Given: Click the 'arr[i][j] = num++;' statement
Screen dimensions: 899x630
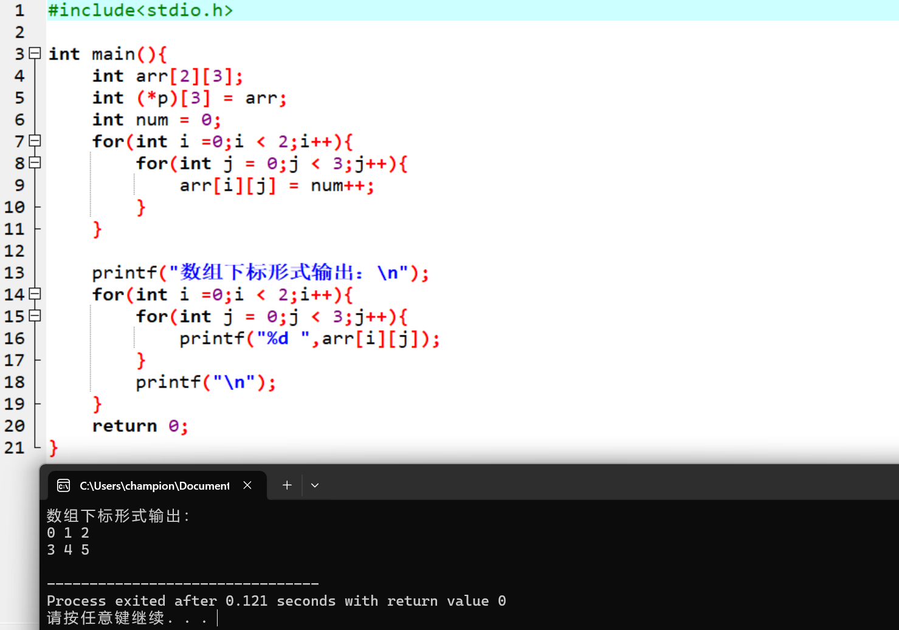Looking at the screenshot, I should coord(277,185).
